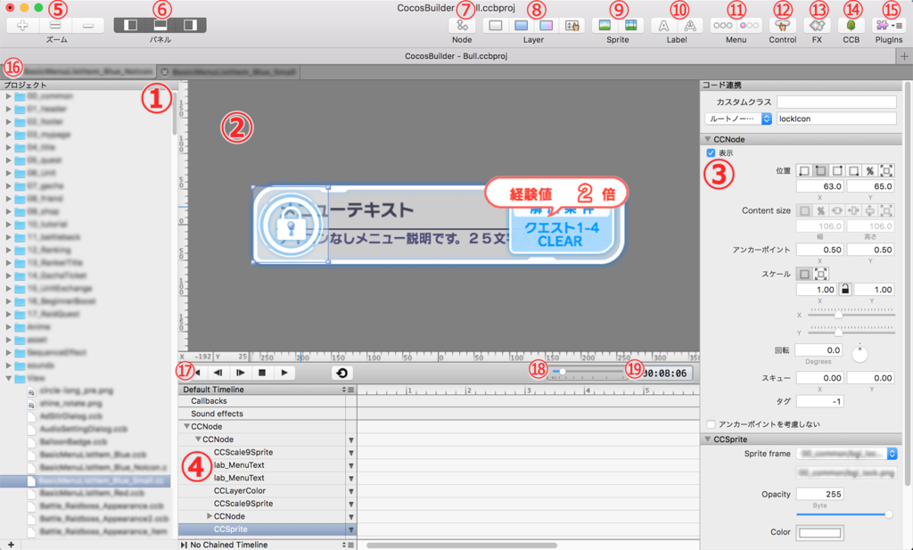
Task: Open the PlugIns toolbar menu
Action: (x=888, y=24)
